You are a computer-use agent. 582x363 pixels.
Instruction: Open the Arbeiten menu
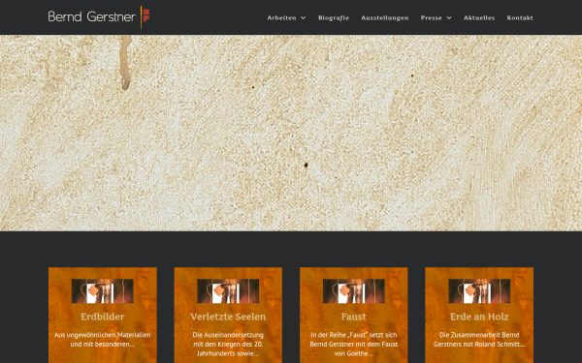point(281,17)
